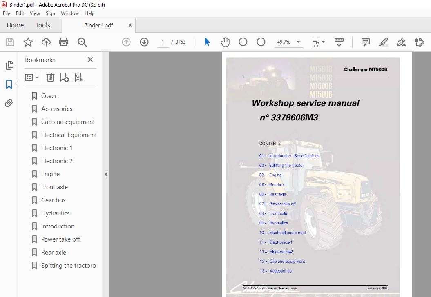This screenshot has width=431, height=297.
Task: Toggle the Bookmarks panel icon
Action: (x=9, y=84)
